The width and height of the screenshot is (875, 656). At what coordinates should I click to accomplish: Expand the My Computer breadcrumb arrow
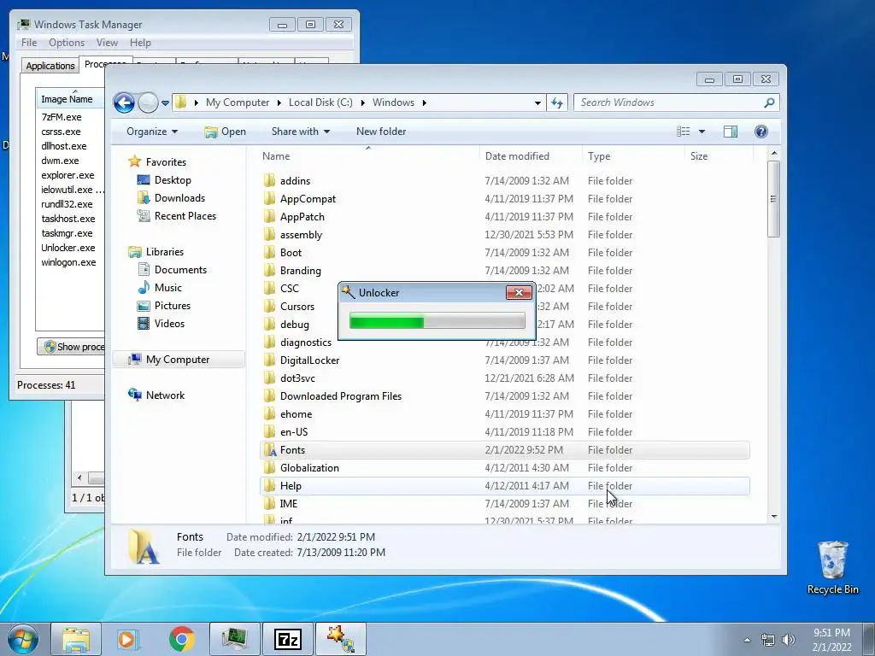[x=279, y=102]
